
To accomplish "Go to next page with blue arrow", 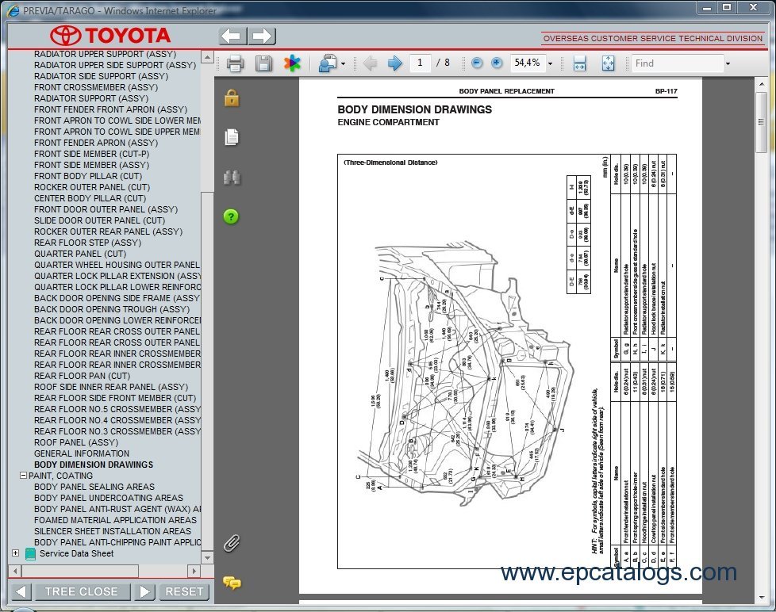I will point(394,63).
